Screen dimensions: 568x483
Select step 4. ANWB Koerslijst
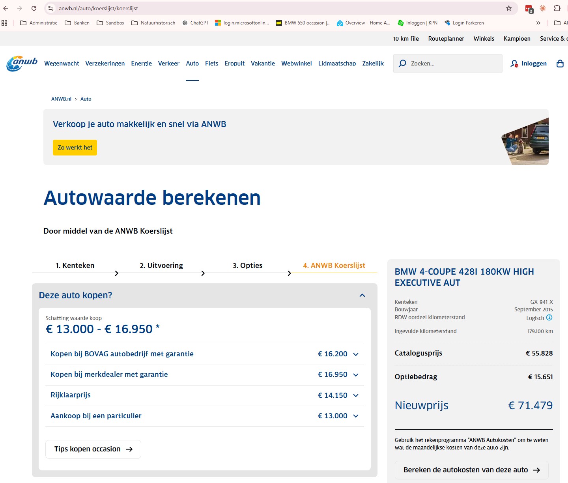pos(334,266)
